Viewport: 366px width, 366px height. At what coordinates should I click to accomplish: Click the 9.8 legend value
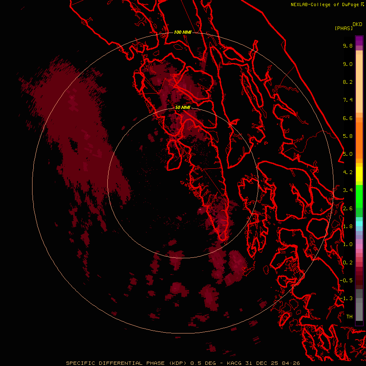click(348, 46)
